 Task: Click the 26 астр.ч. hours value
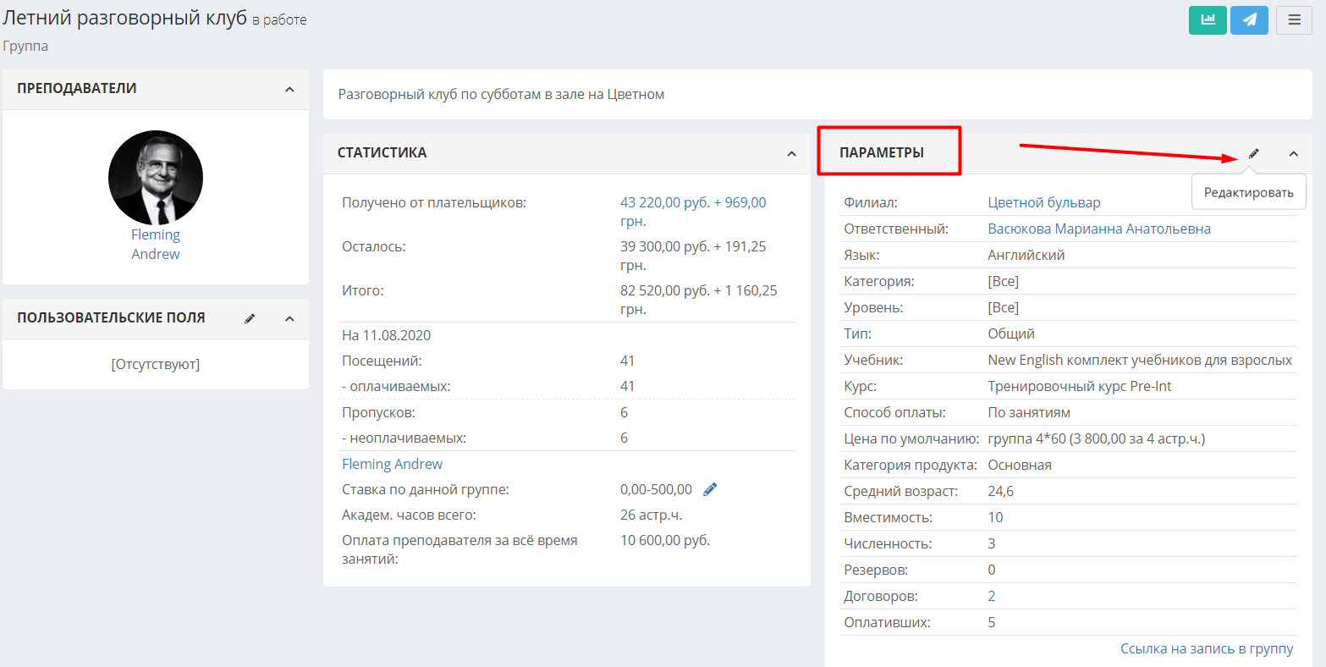point(651,515)
